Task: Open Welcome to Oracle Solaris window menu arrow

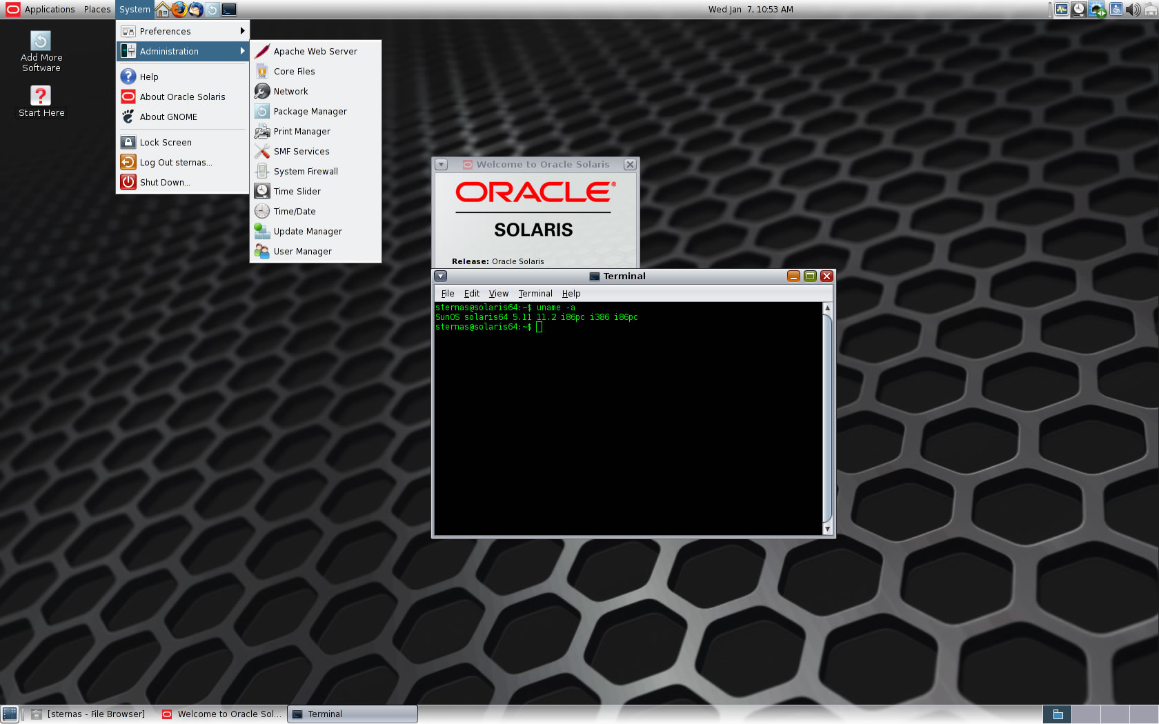Action: pos(442,165)
